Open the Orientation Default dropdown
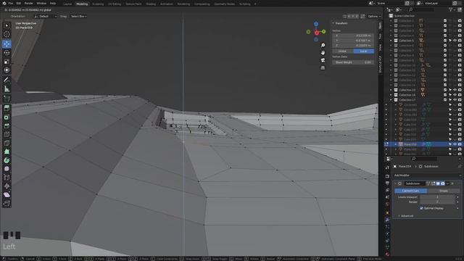 45,16
